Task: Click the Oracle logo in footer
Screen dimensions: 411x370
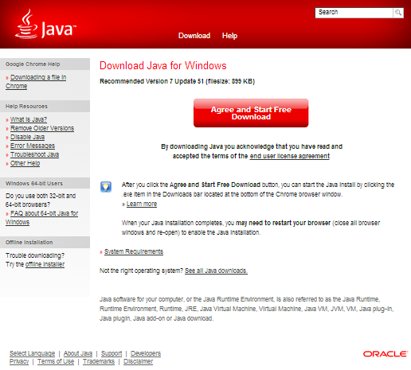Action: [x=386, y=354]
